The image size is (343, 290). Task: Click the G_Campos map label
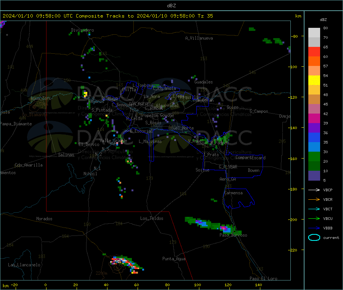[259, 111]
